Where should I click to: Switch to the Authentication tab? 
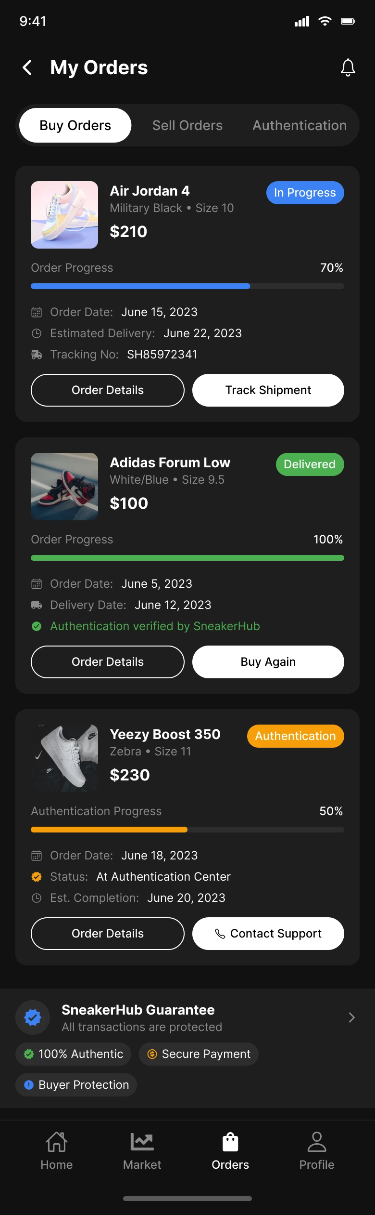tap(300, 125)
